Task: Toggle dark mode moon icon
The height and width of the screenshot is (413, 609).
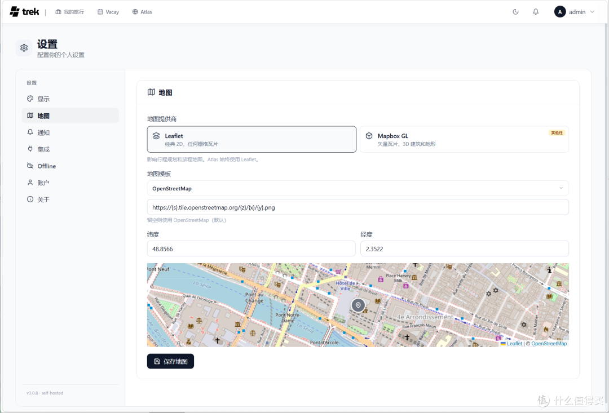Action: 515,12
